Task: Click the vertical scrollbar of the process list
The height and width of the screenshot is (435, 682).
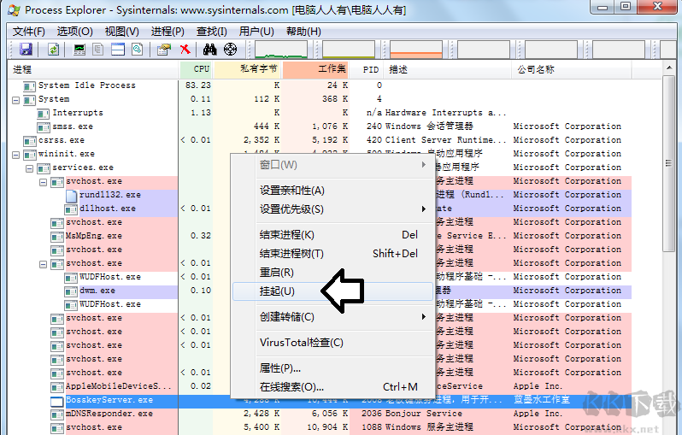Action: [x=673, y=256]
